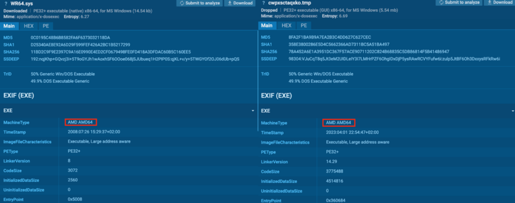This screenshot has width=515, height=203.
Task: Open the HEX tab for cwpxsctaqxko.tmp
Action: point(286,26)
